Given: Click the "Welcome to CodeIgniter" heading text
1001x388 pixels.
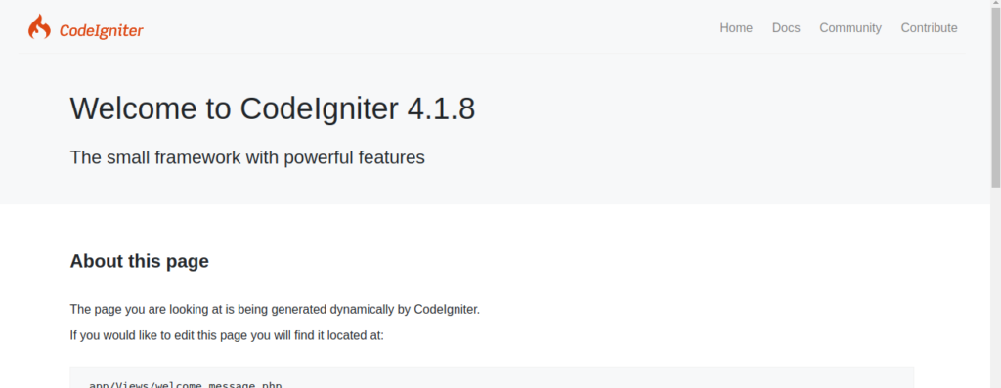Looking at the screenshot, I should [235, 108].
